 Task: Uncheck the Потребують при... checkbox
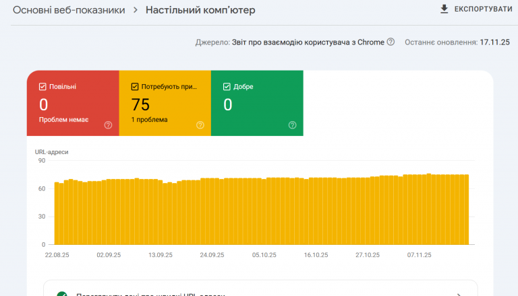click(x=135, y=87)
